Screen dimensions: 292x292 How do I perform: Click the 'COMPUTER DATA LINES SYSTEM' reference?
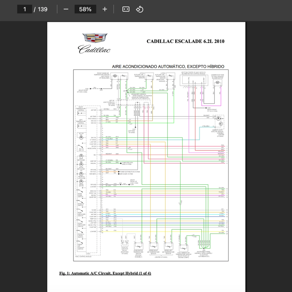(127, 163)
